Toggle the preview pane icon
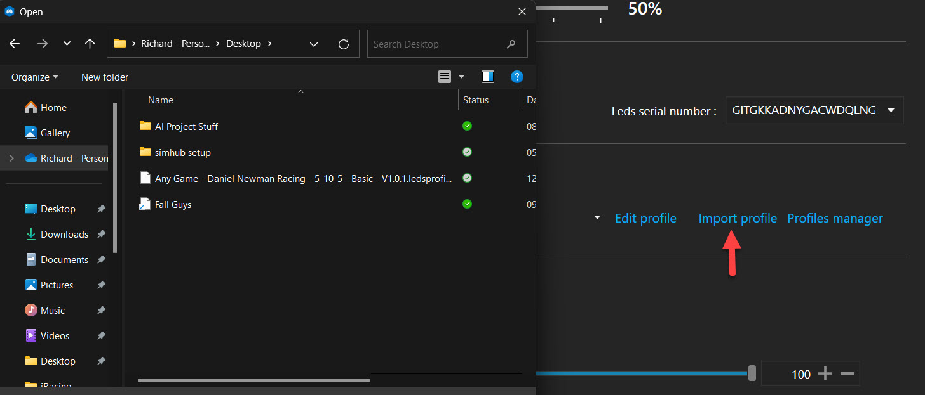Screen dimensions: 925x395 pos(487,76)
